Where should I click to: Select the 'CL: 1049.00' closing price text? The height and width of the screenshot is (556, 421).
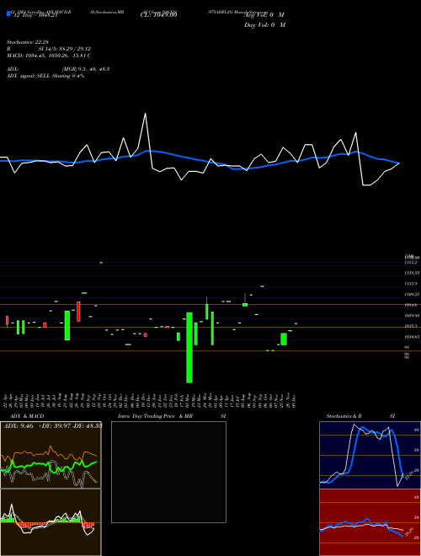point(158,14)
